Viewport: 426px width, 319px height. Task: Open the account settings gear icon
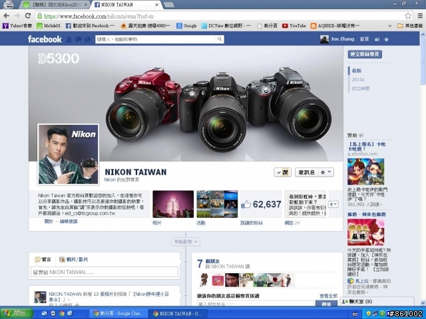pyautogui.click(x=386, y=39)
